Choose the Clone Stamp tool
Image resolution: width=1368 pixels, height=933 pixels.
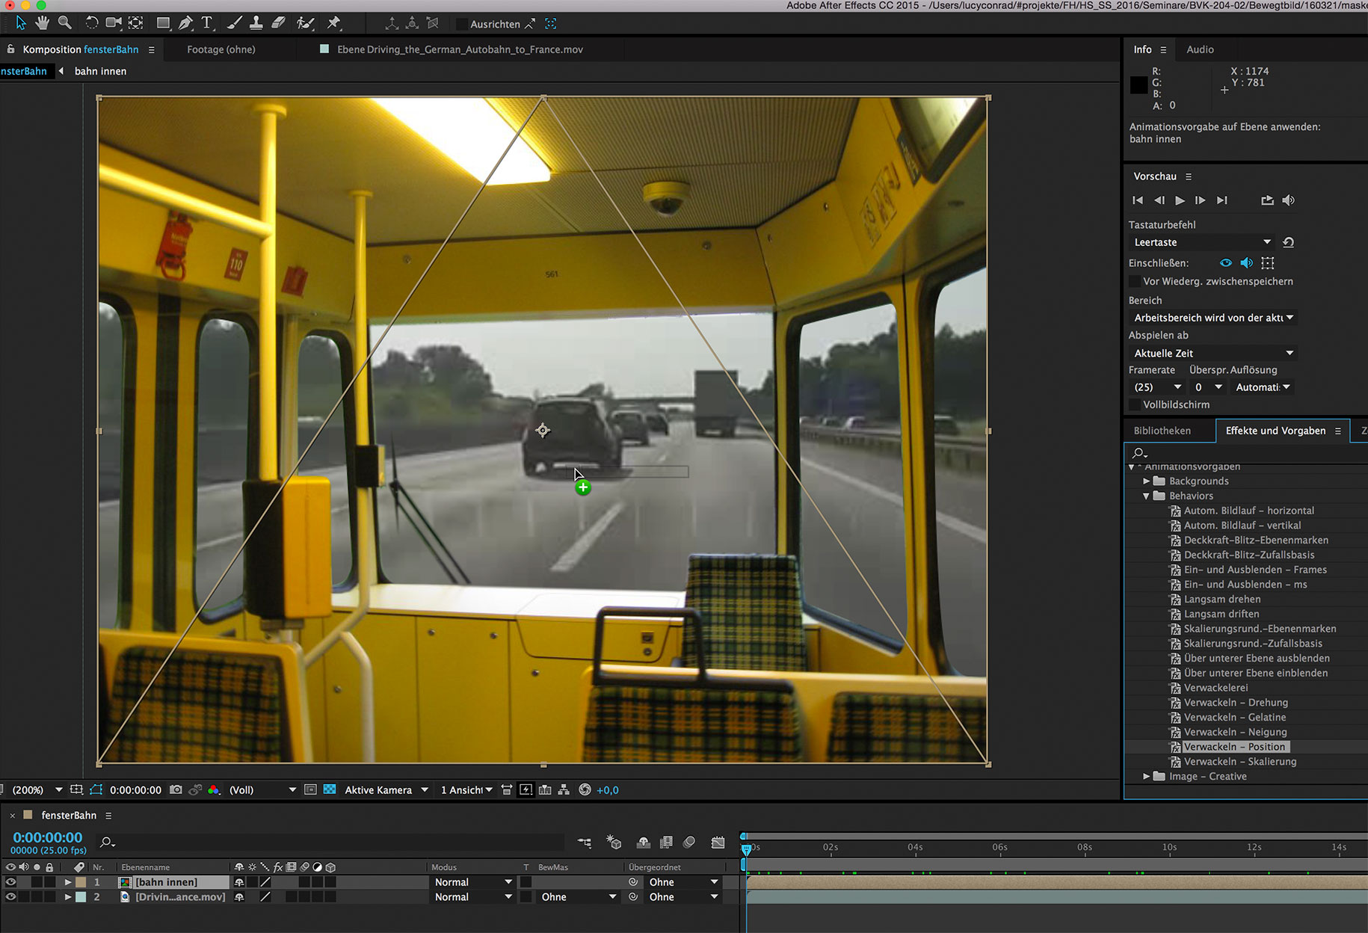256,23
